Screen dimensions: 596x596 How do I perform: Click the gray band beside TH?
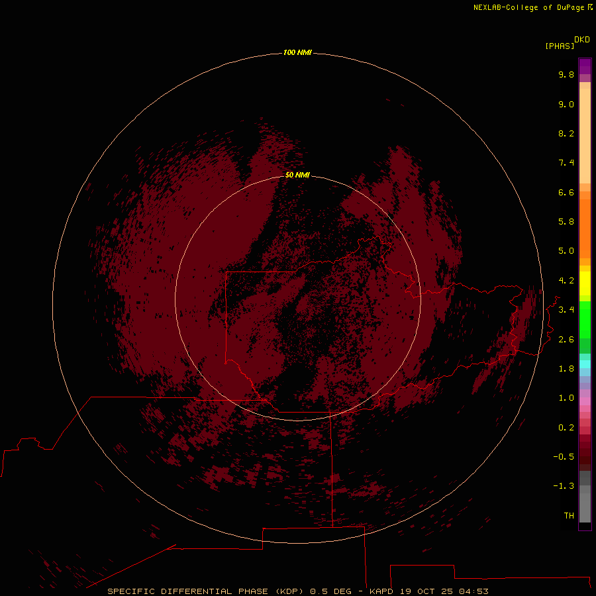[585, 508]
